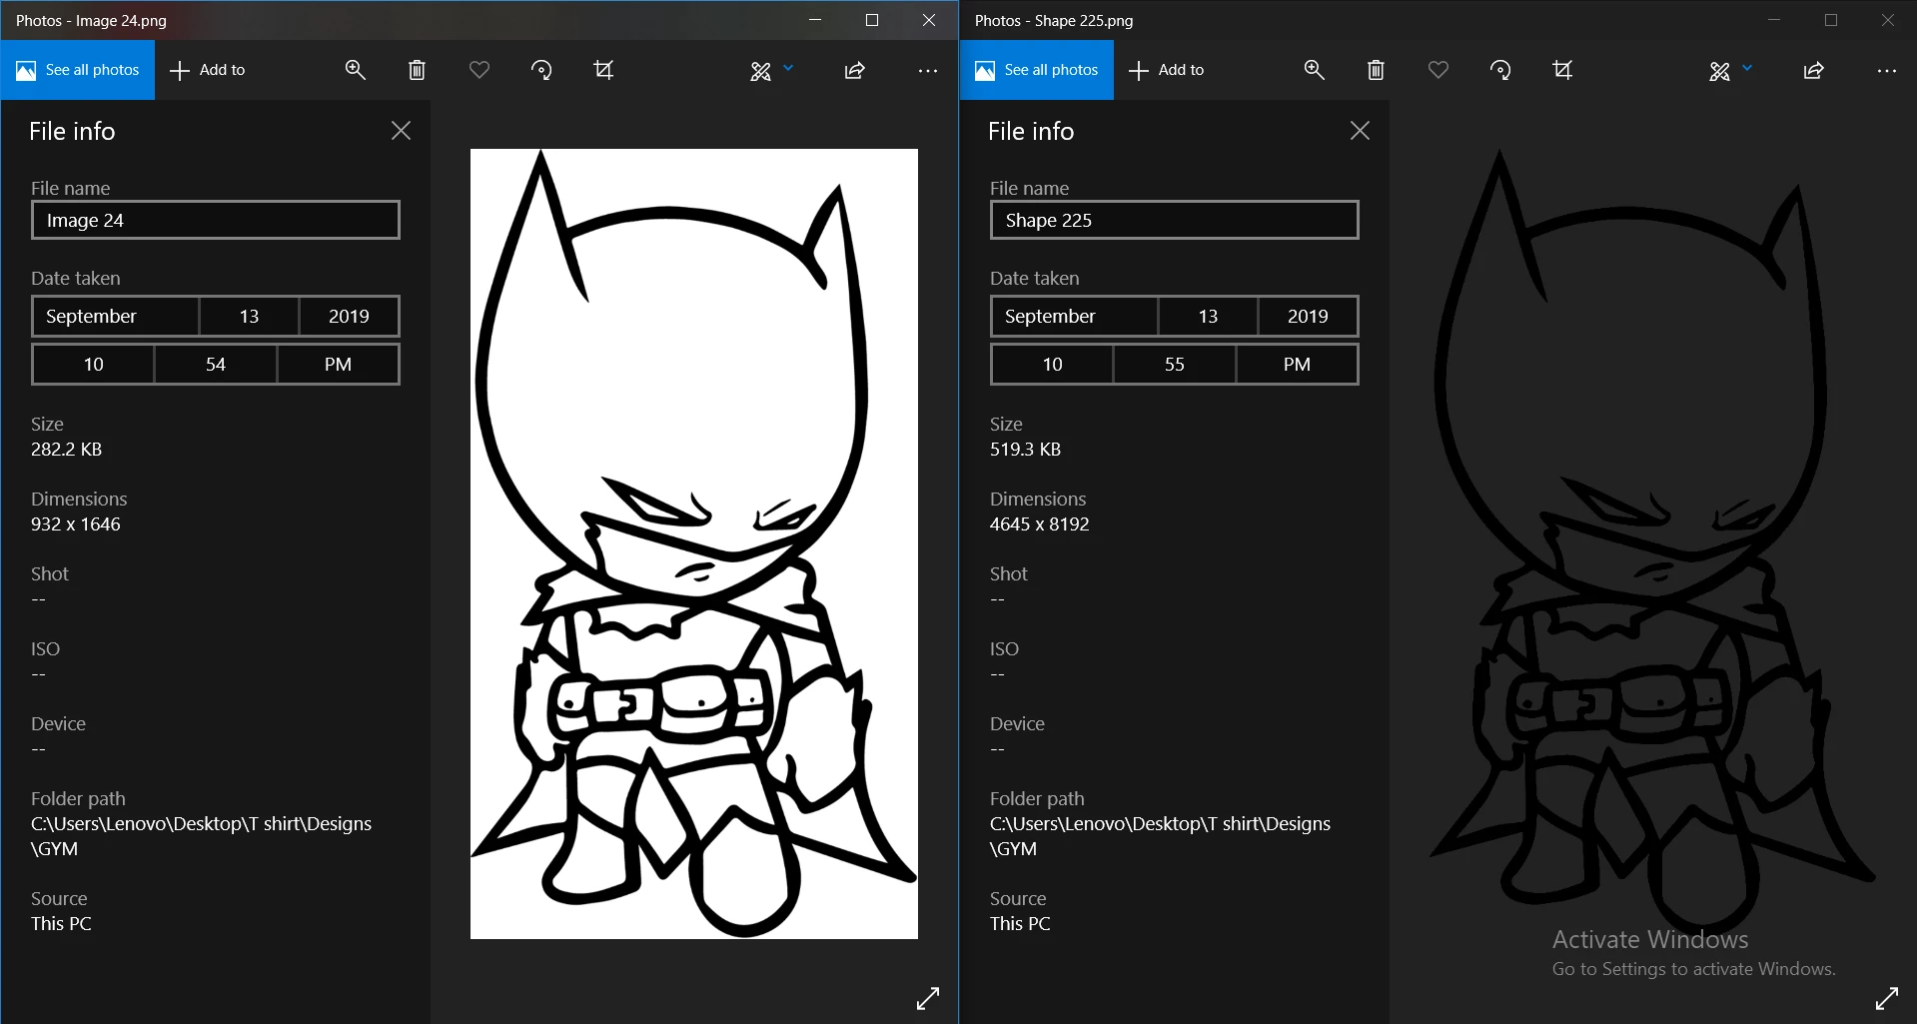Crop the Image 24 photo

pos(603,70)
